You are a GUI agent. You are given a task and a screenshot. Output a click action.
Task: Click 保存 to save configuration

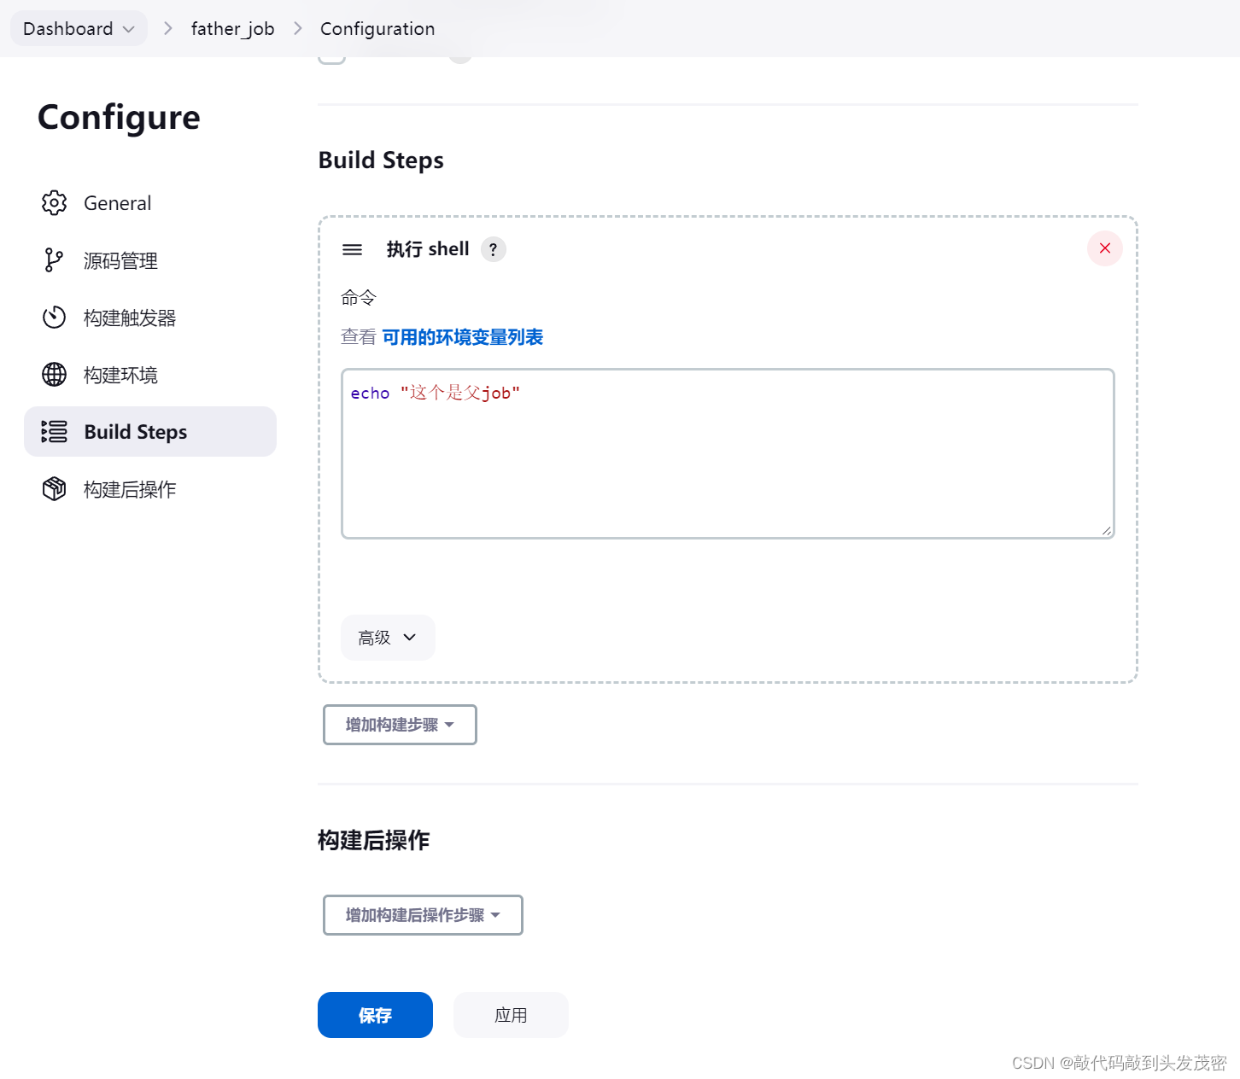[x=375, y=1015]
